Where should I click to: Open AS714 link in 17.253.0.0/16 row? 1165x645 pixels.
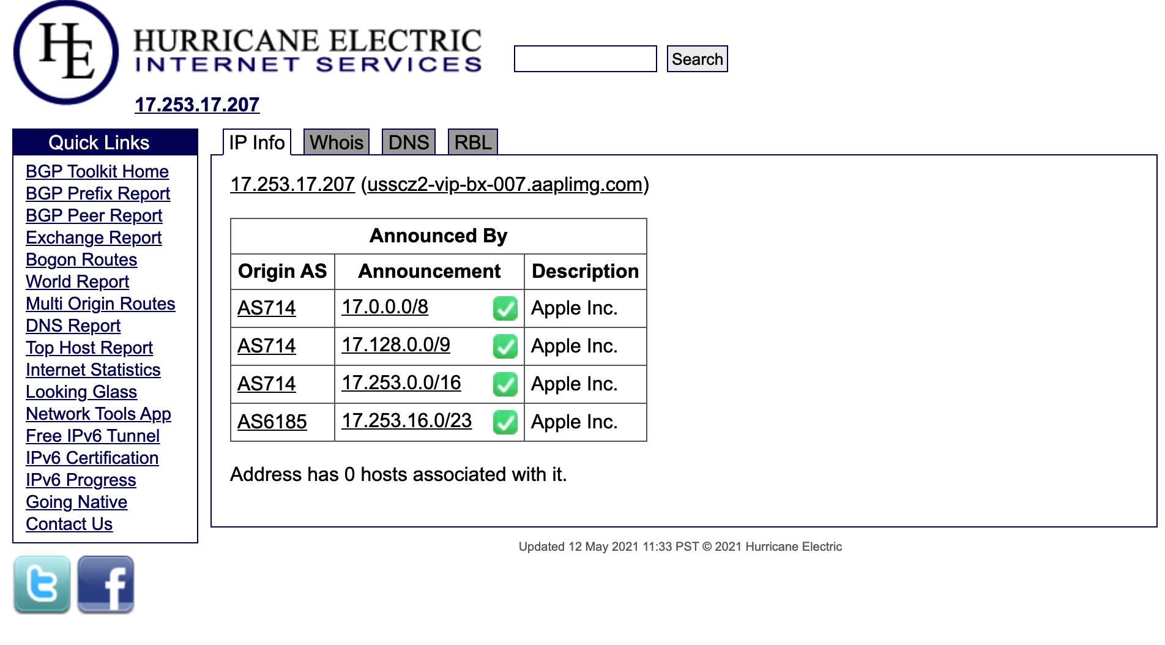pyautogui.click(x=267, y=384)
